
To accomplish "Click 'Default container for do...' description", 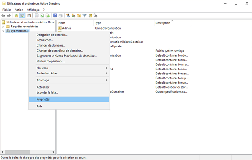I will coord(172,55).
